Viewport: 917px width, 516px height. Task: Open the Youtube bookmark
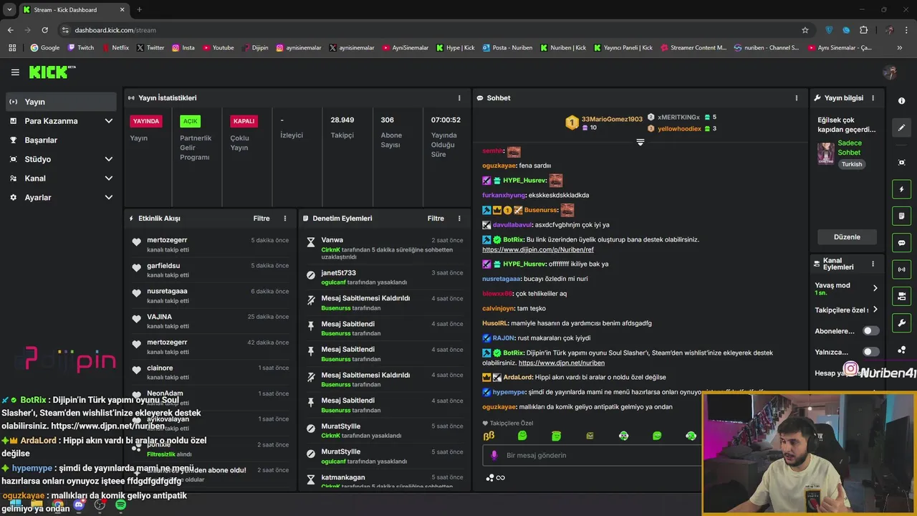pos(219,48)
